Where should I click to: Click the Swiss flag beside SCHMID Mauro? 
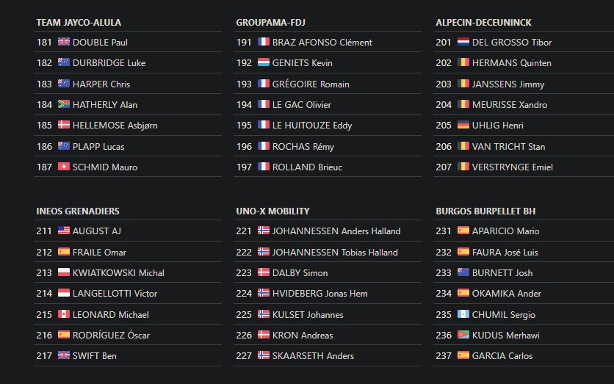tap(64, 167)
